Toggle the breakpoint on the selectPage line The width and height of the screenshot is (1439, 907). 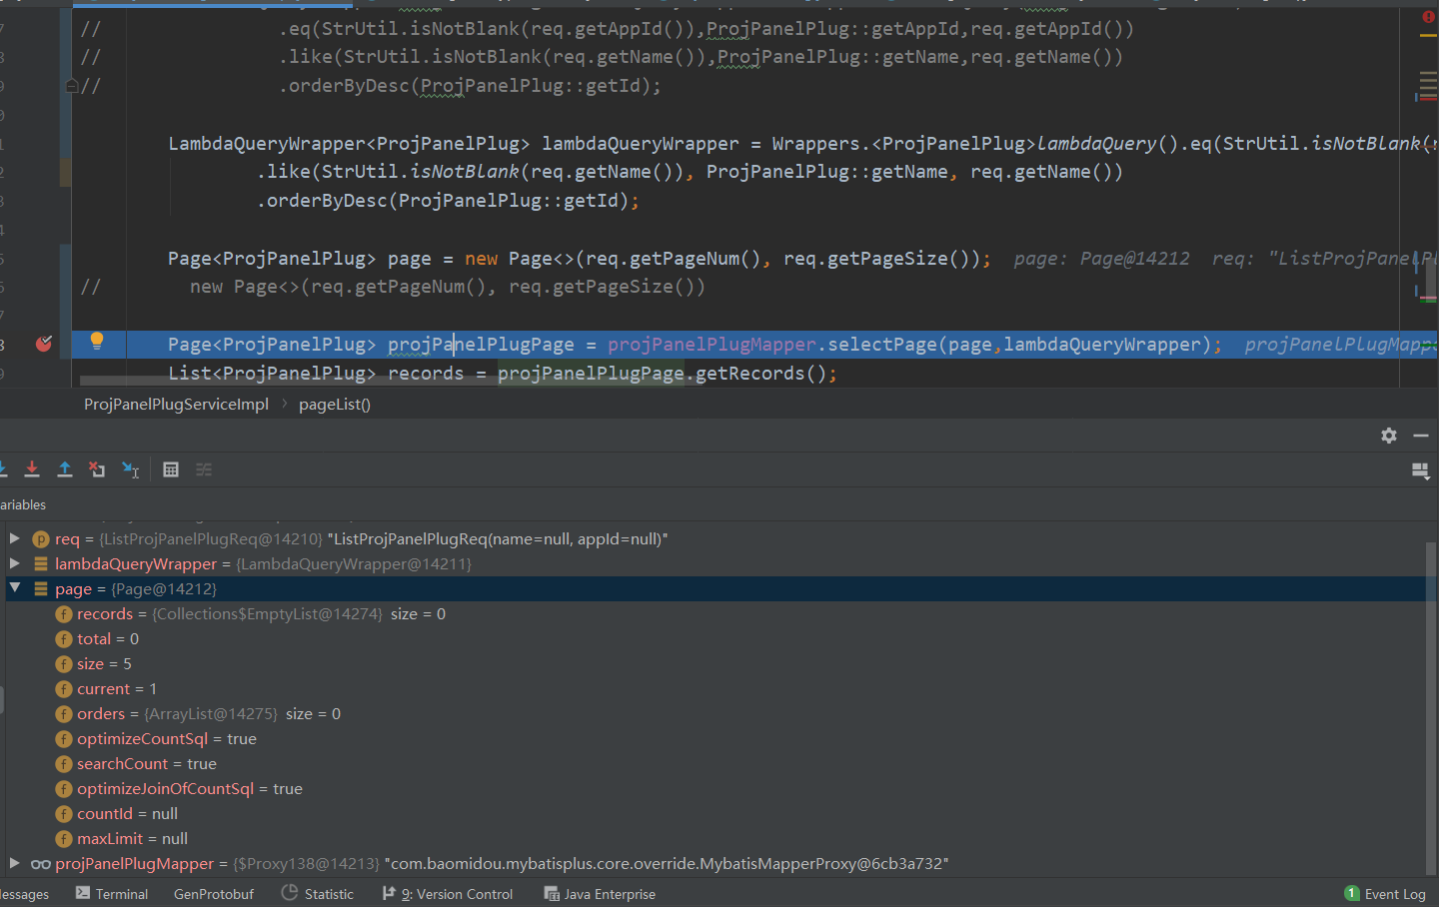pyautogui.click(x=44, y=345)
